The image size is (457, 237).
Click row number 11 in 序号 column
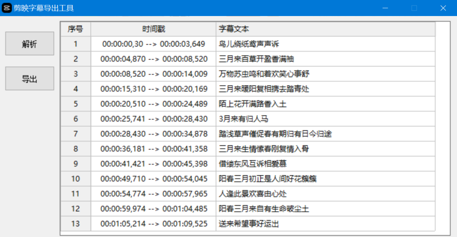tap(75, 194)
